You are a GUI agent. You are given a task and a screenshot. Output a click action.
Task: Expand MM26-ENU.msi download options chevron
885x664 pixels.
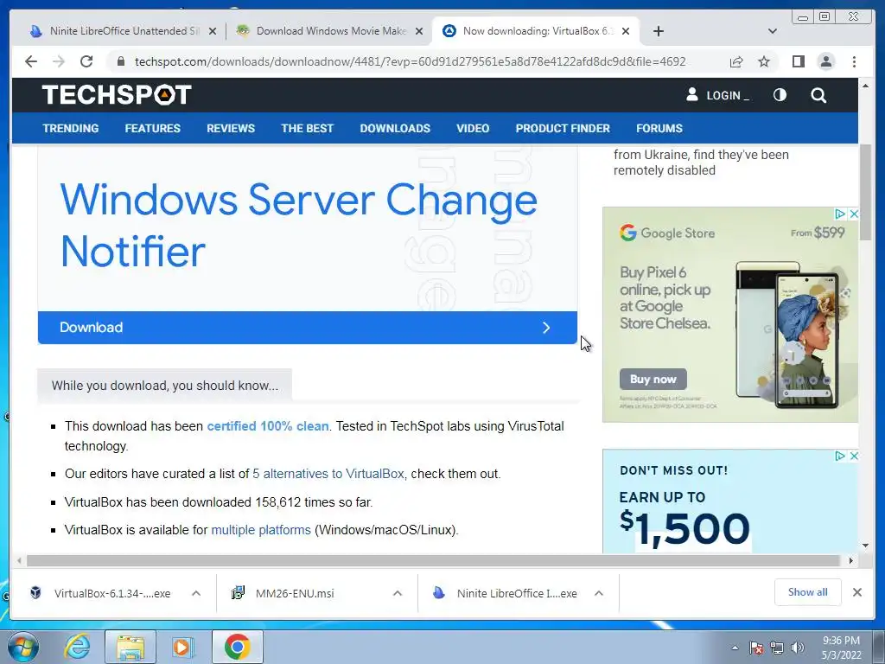coord(398,593)
